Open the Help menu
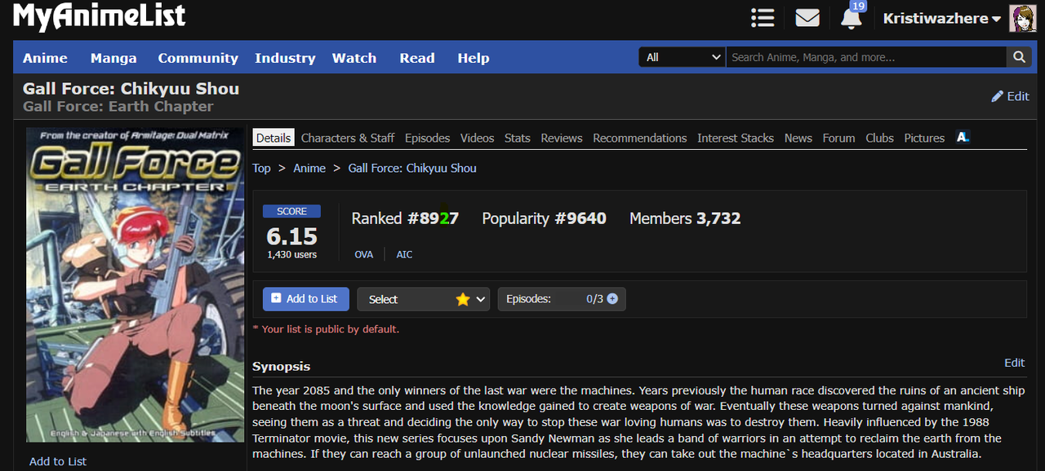Image resolution: width=1045 pixels, height=471 pixels. tap(474, 58)
